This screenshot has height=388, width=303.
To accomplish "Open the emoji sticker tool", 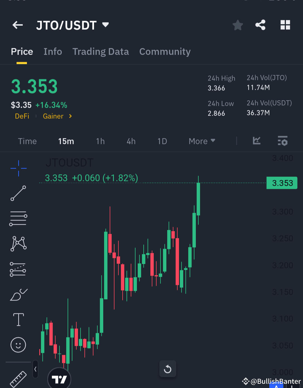I will tap(18, 345).
